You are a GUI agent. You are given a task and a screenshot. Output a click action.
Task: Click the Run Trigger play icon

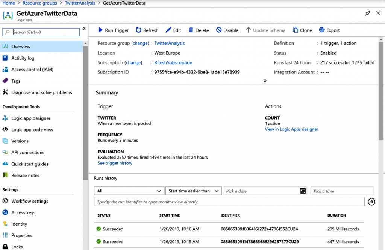click(x=100, y=30)
